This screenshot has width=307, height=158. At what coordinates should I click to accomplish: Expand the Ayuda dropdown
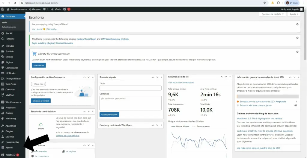(x=294, y=14)
